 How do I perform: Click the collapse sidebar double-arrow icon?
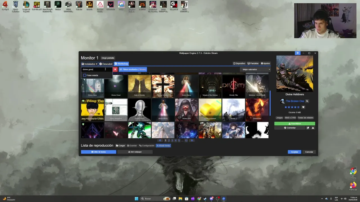point(297,53)
